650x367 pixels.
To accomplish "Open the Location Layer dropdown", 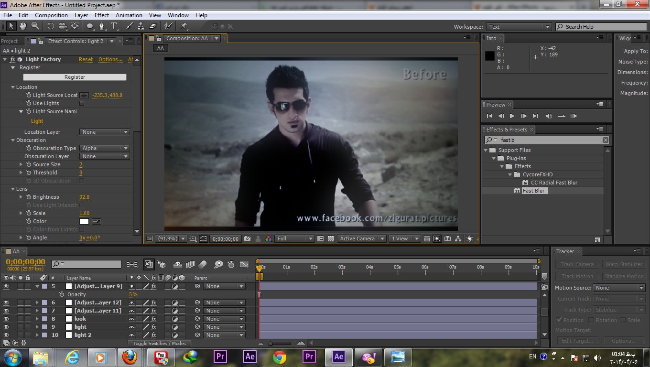I will [x=105, y=132].
